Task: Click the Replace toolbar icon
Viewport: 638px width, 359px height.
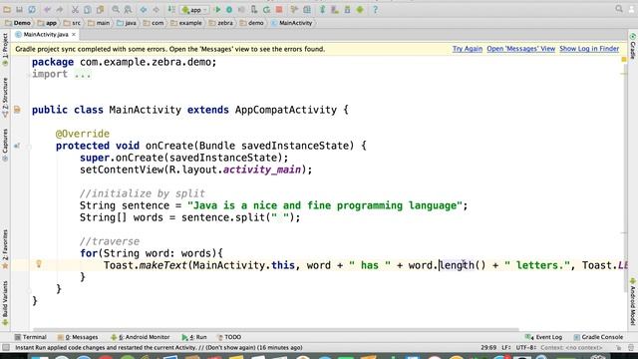Action: [x=129, y=9]
